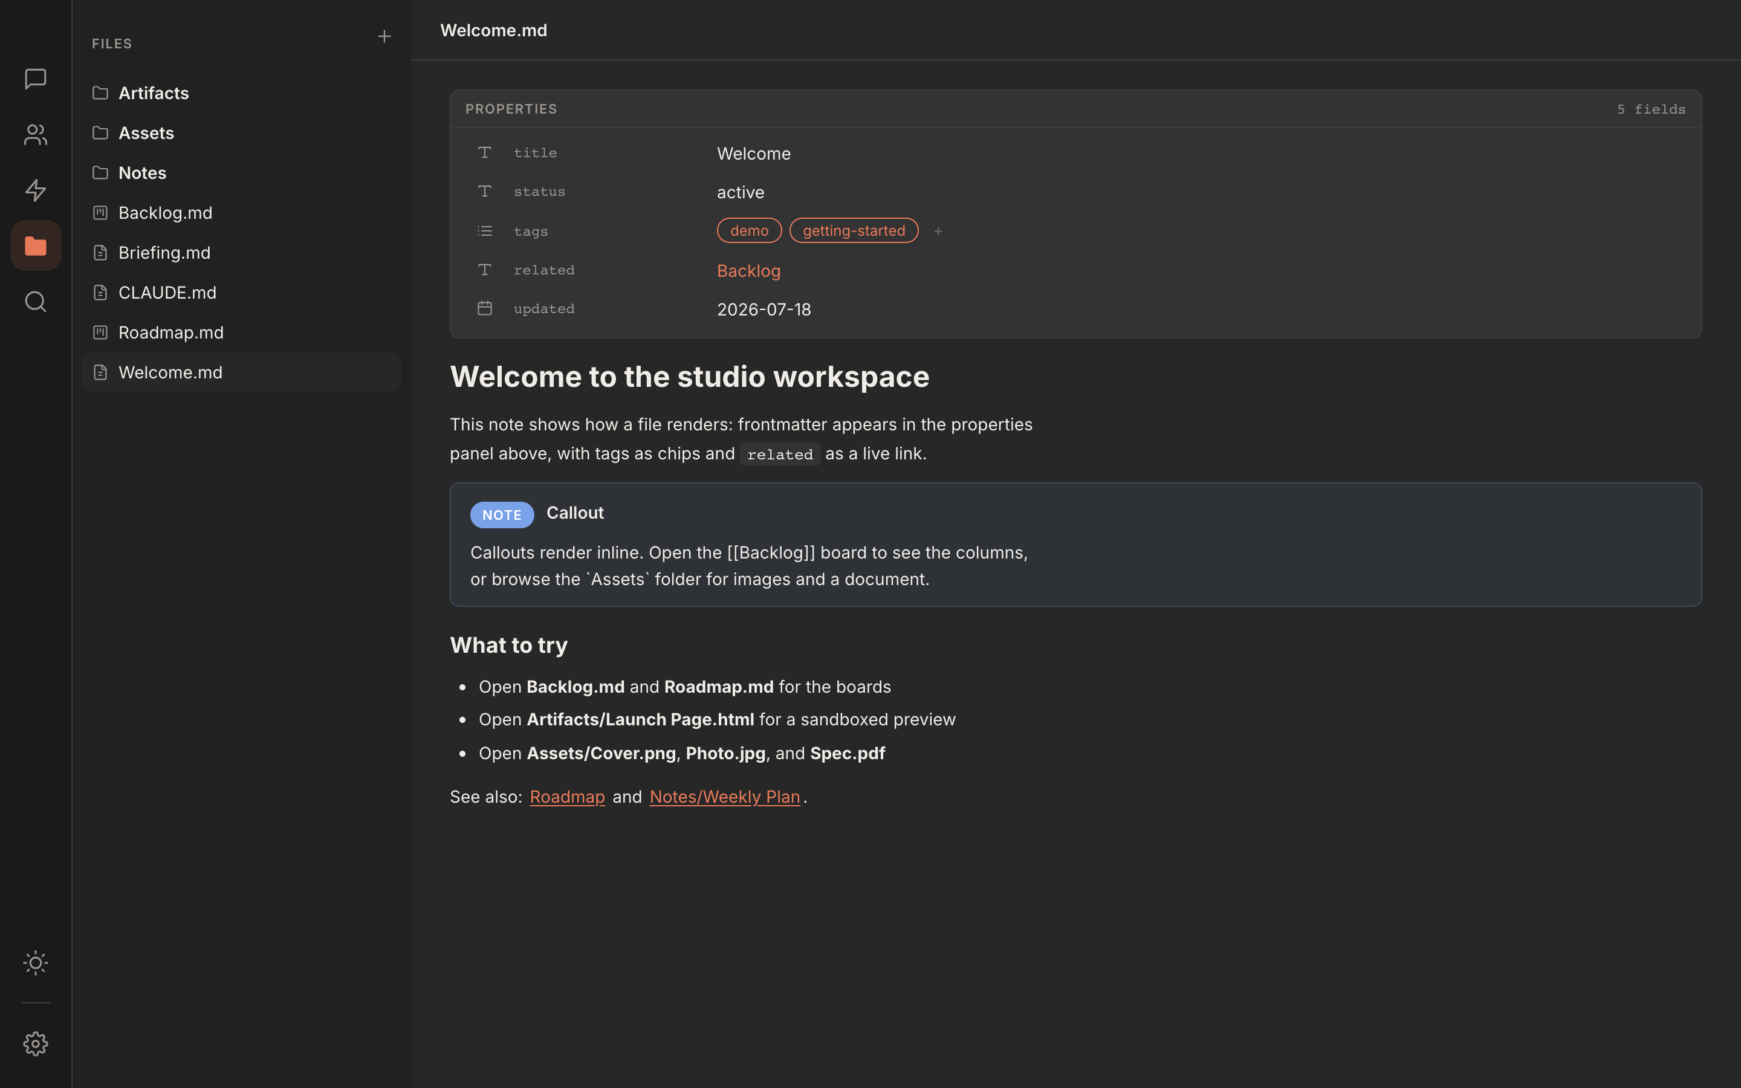The height and width of the screenshot is (1088, 1741).
Task: Click the Callout title text
Action: tap(575, 513)
